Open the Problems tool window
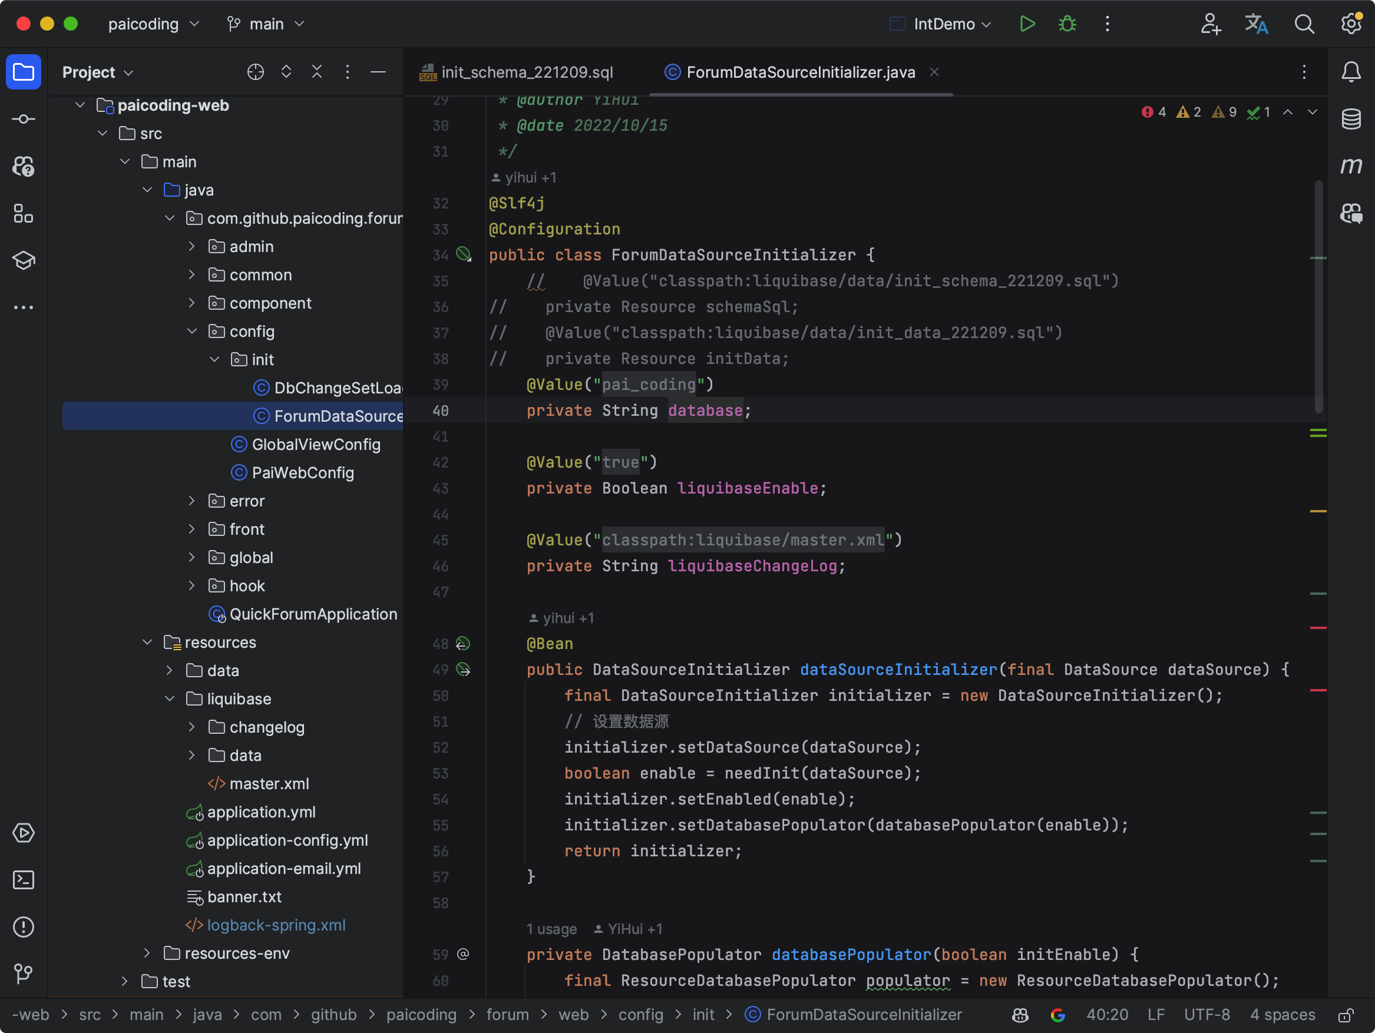Screen dimensions: 1375x1033 click(24, 927)
